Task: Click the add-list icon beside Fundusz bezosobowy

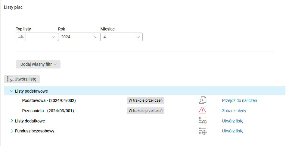Action: (203, 131)
